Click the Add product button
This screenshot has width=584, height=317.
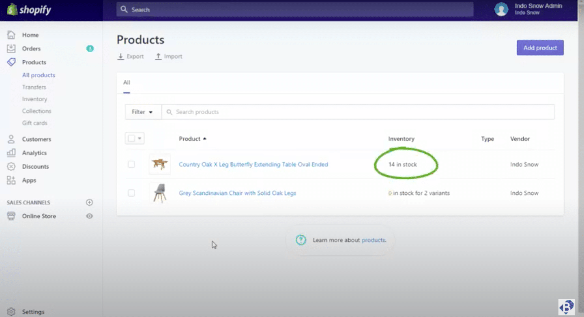point(540,47)
